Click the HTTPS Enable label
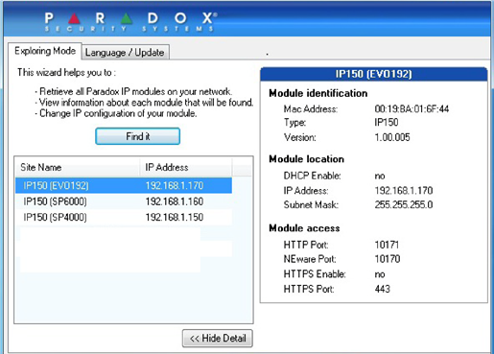 click(315, 274)
